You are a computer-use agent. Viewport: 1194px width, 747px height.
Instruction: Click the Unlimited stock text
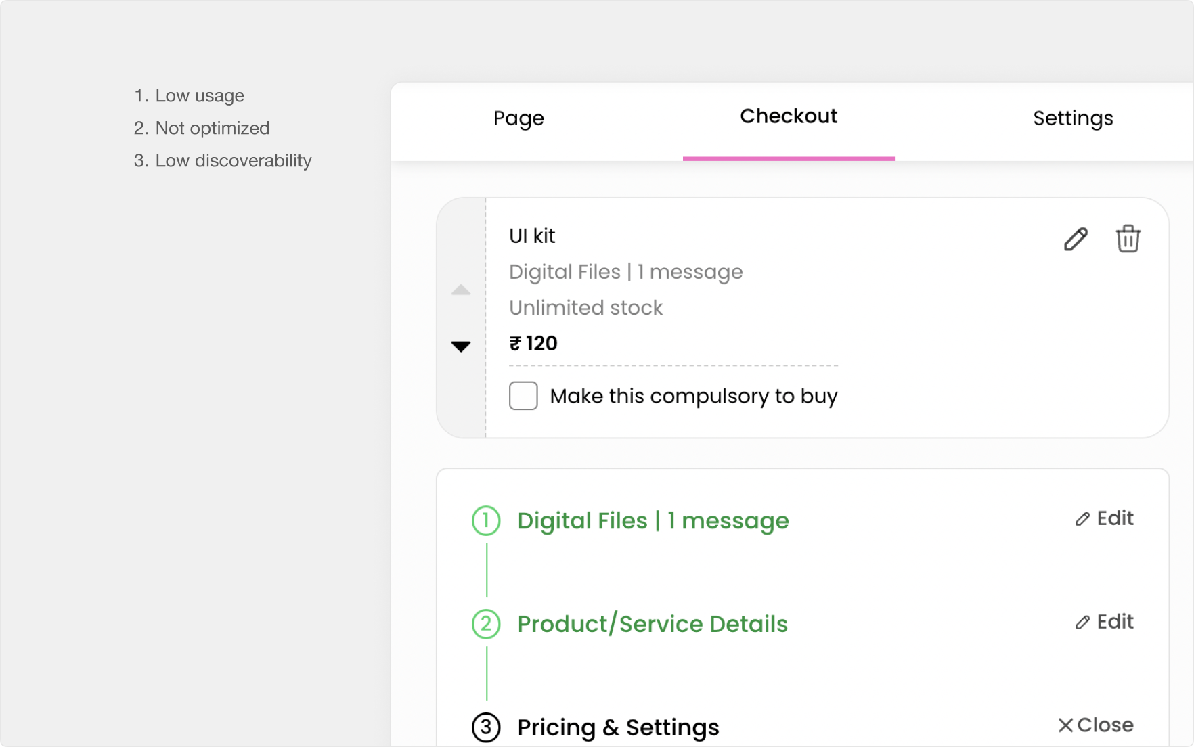pos(585,308)
